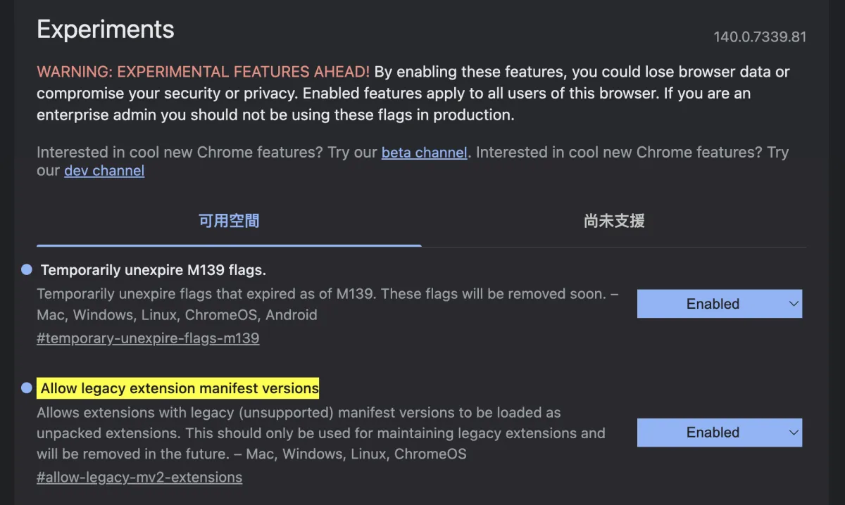Image resolution: width=845 pixels, height=505 pixels.
Task: Click the blue modified dot beside Temporarily unexpire M139 flags
Action: pos(27,269)
